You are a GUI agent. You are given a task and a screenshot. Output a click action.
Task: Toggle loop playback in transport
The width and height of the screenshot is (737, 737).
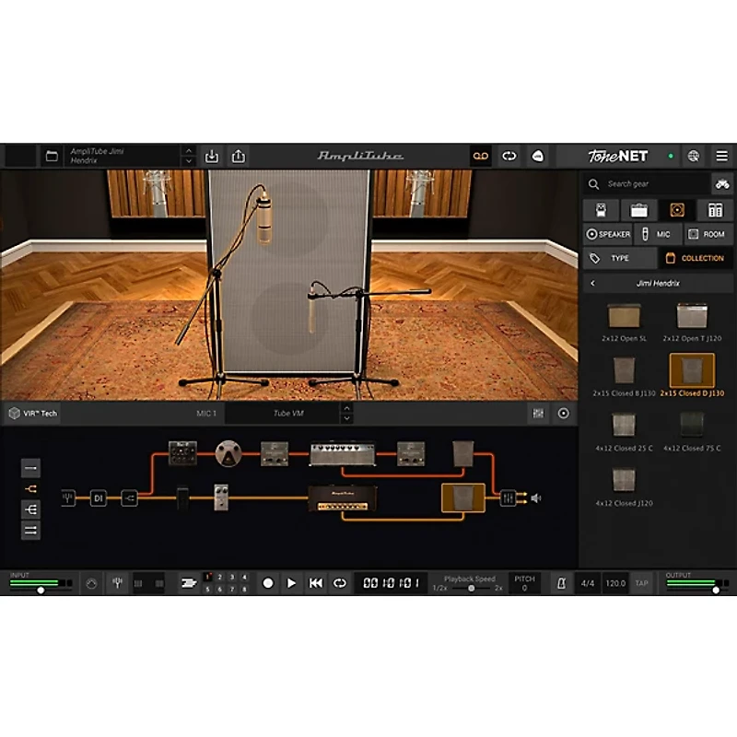(339, 583)
